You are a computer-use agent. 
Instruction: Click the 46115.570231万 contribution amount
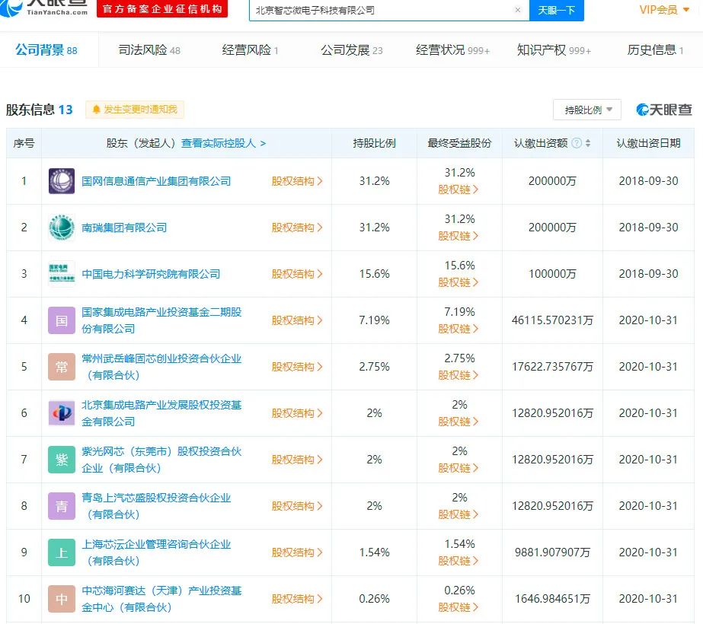[552, 320]
